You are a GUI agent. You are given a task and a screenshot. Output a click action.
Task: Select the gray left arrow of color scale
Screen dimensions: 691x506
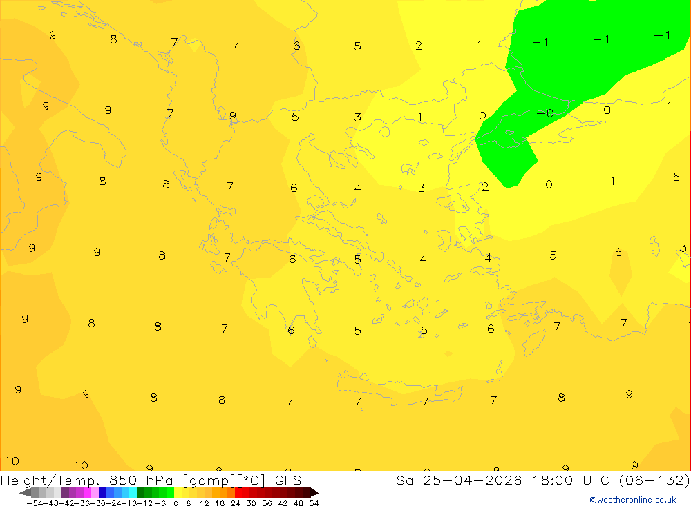25,492
